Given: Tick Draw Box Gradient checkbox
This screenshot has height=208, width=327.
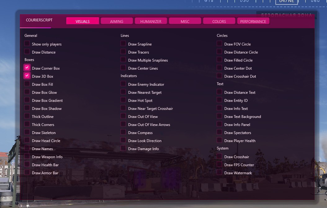Looking at the screenshot, I should [x=27, y=100].
